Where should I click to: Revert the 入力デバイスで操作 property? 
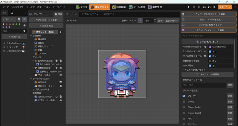pos(205,52)
